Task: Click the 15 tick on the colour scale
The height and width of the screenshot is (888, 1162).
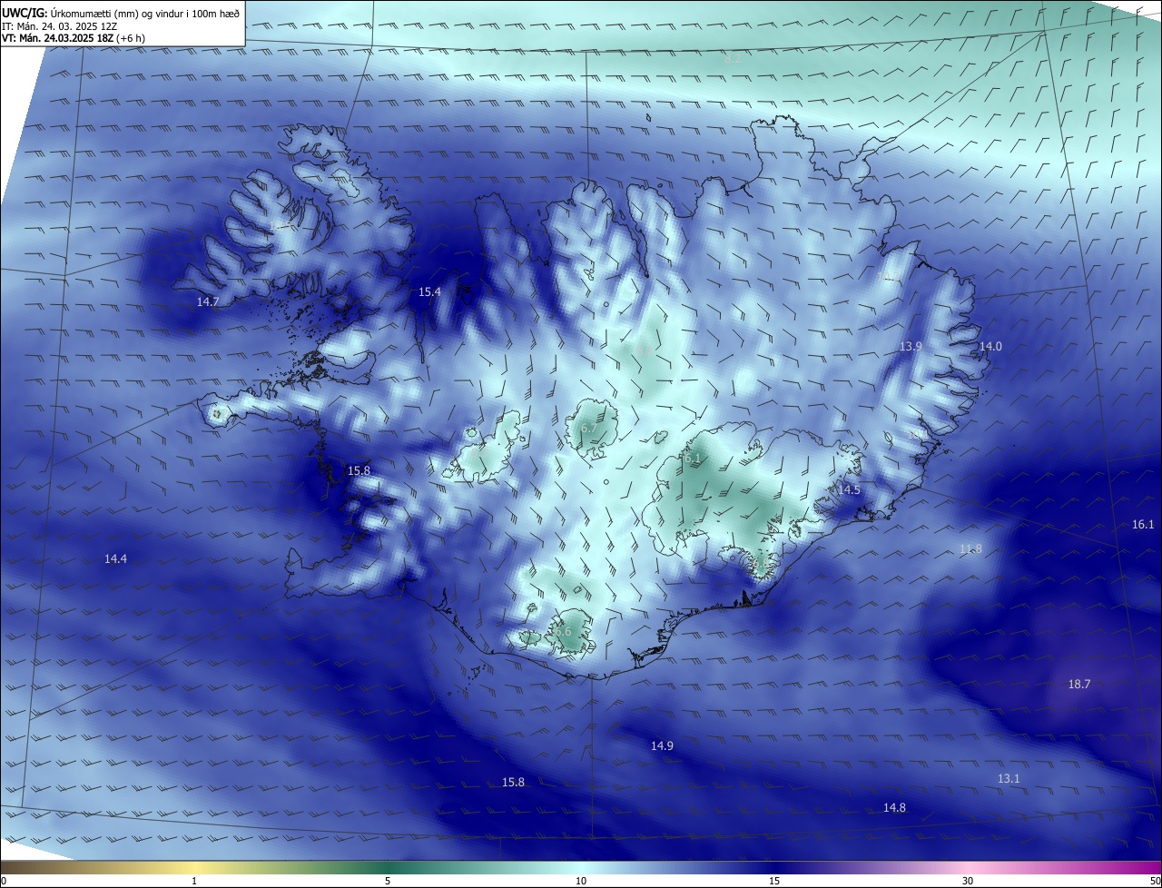Action: coord(774,882)
